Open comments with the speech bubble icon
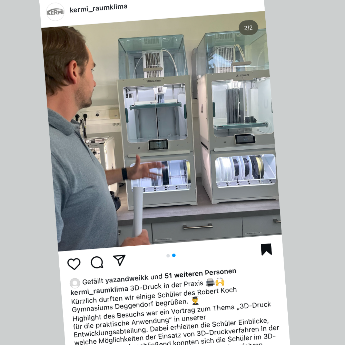This screenshot has width=345, height=345. click(97, 262)
